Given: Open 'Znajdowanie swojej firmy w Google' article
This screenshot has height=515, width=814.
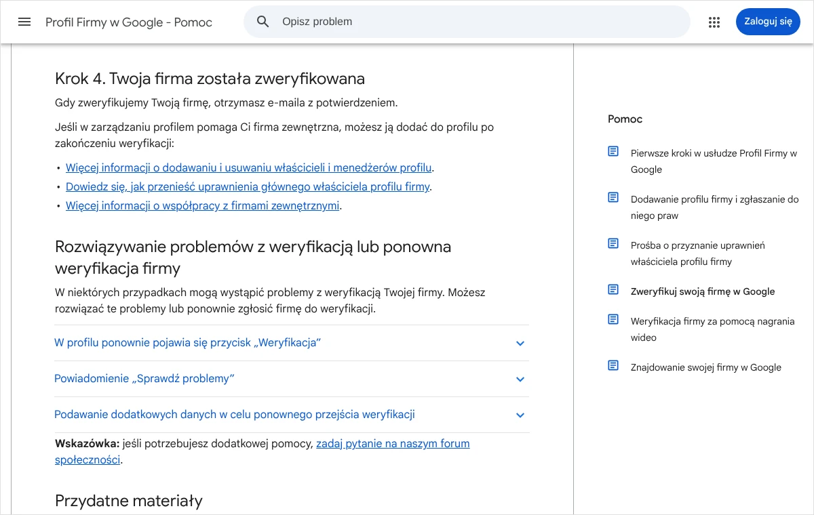Looking at the screenshot, I should [706, 367].
